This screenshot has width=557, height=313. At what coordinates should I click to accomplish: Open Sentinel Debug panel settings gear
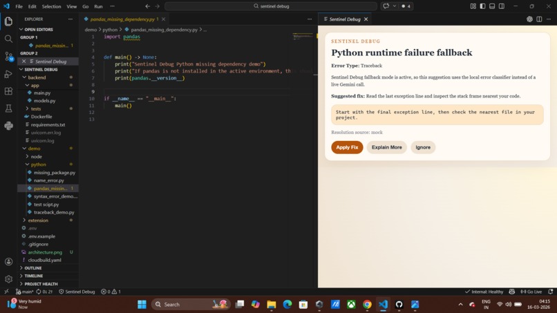click(x=529, y=19)
